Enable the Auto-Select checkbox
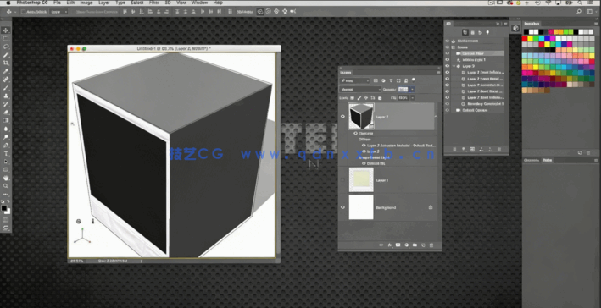The height and width of the screenshot is (308, 601). click(x=23, y=12)
